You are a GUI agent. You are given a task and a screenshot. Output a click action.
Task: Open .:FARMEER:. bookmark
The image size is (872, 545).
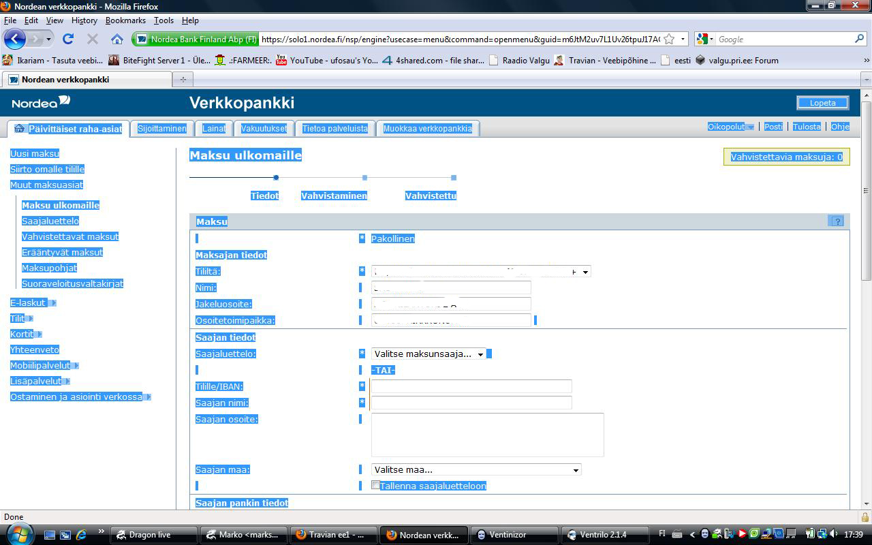pyautogui.click(x=243, y=60)
